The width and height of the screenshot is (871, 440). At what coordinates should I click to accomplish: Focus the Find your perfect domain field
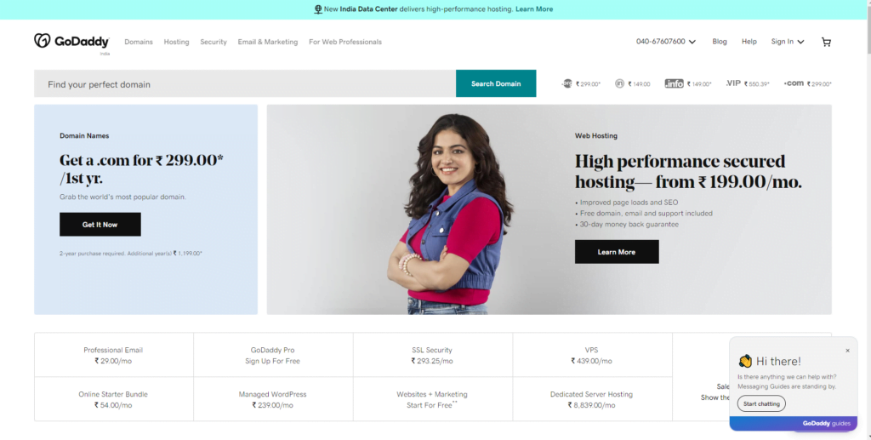(245, 84)
